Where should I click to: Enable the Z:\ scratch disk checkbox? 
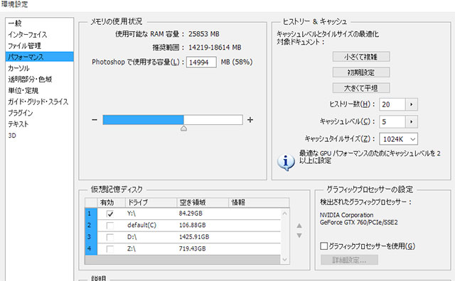[110, 249]
